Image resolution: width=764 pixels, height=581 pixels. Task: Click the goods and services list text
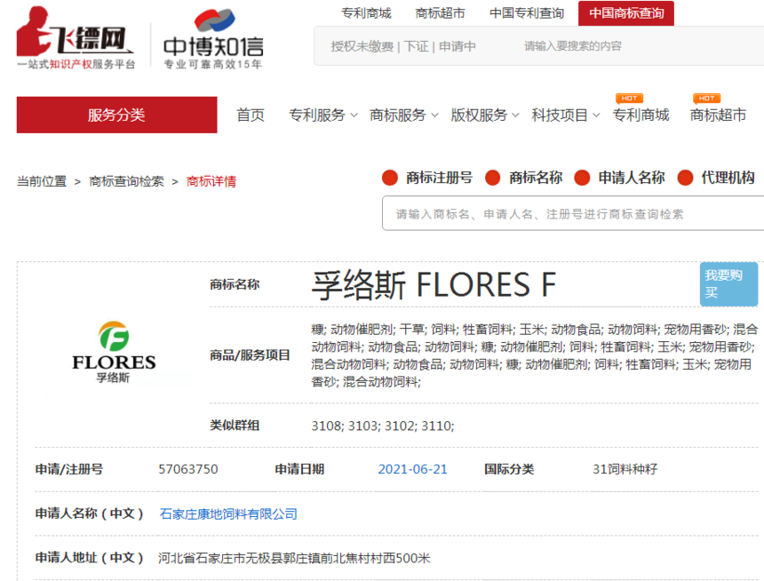tap(535, 355)
